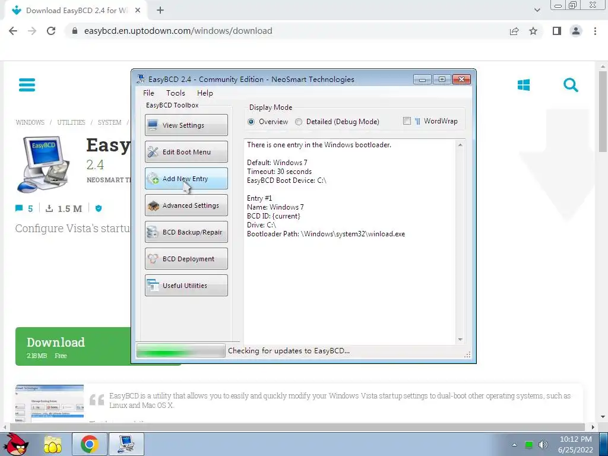Open the taskbar clock and date
This screenshot has height=456, width=608.
point(576,445)
